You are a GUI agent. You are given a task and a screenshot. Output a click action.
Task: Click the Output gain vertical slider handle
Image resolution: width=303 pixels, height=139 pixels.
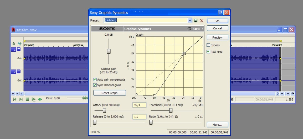pyautogui.click(x=109, y=51)
